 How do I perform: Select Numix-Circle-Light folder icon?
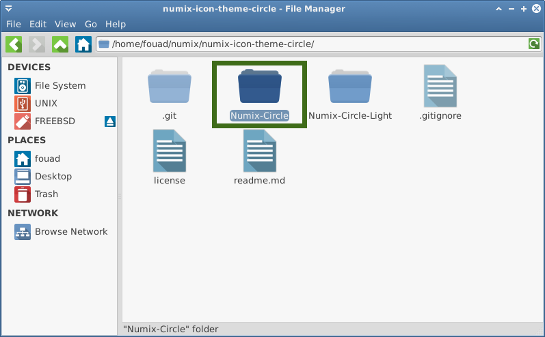point(350,87)
